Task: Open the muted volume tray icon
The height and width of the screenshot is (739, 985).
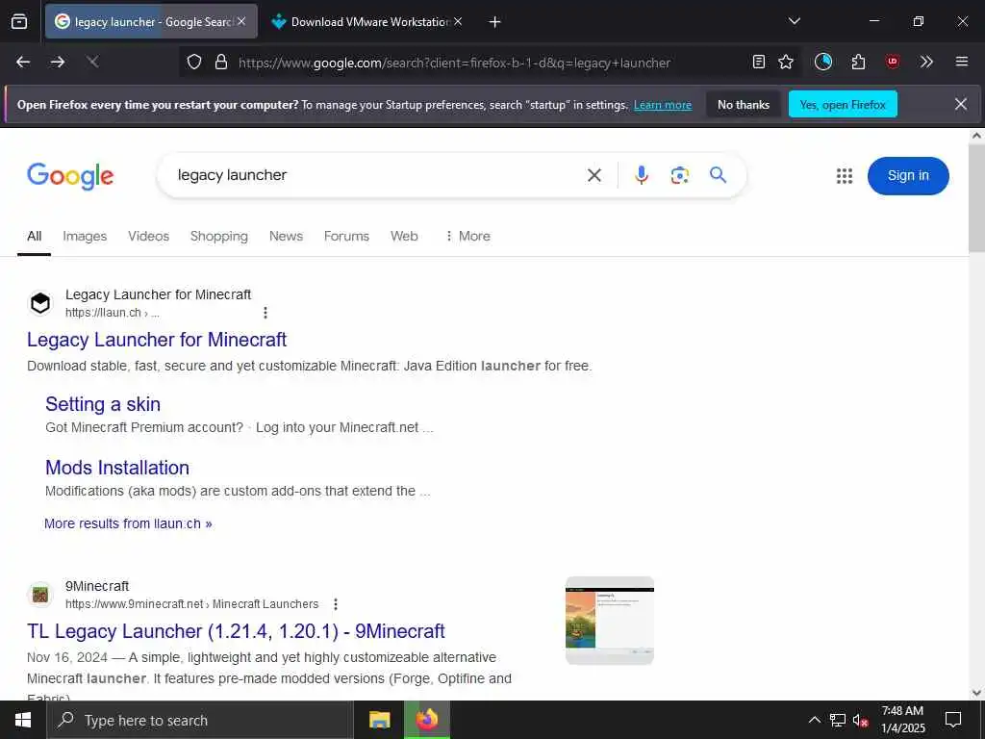Action: pos(861,720)
